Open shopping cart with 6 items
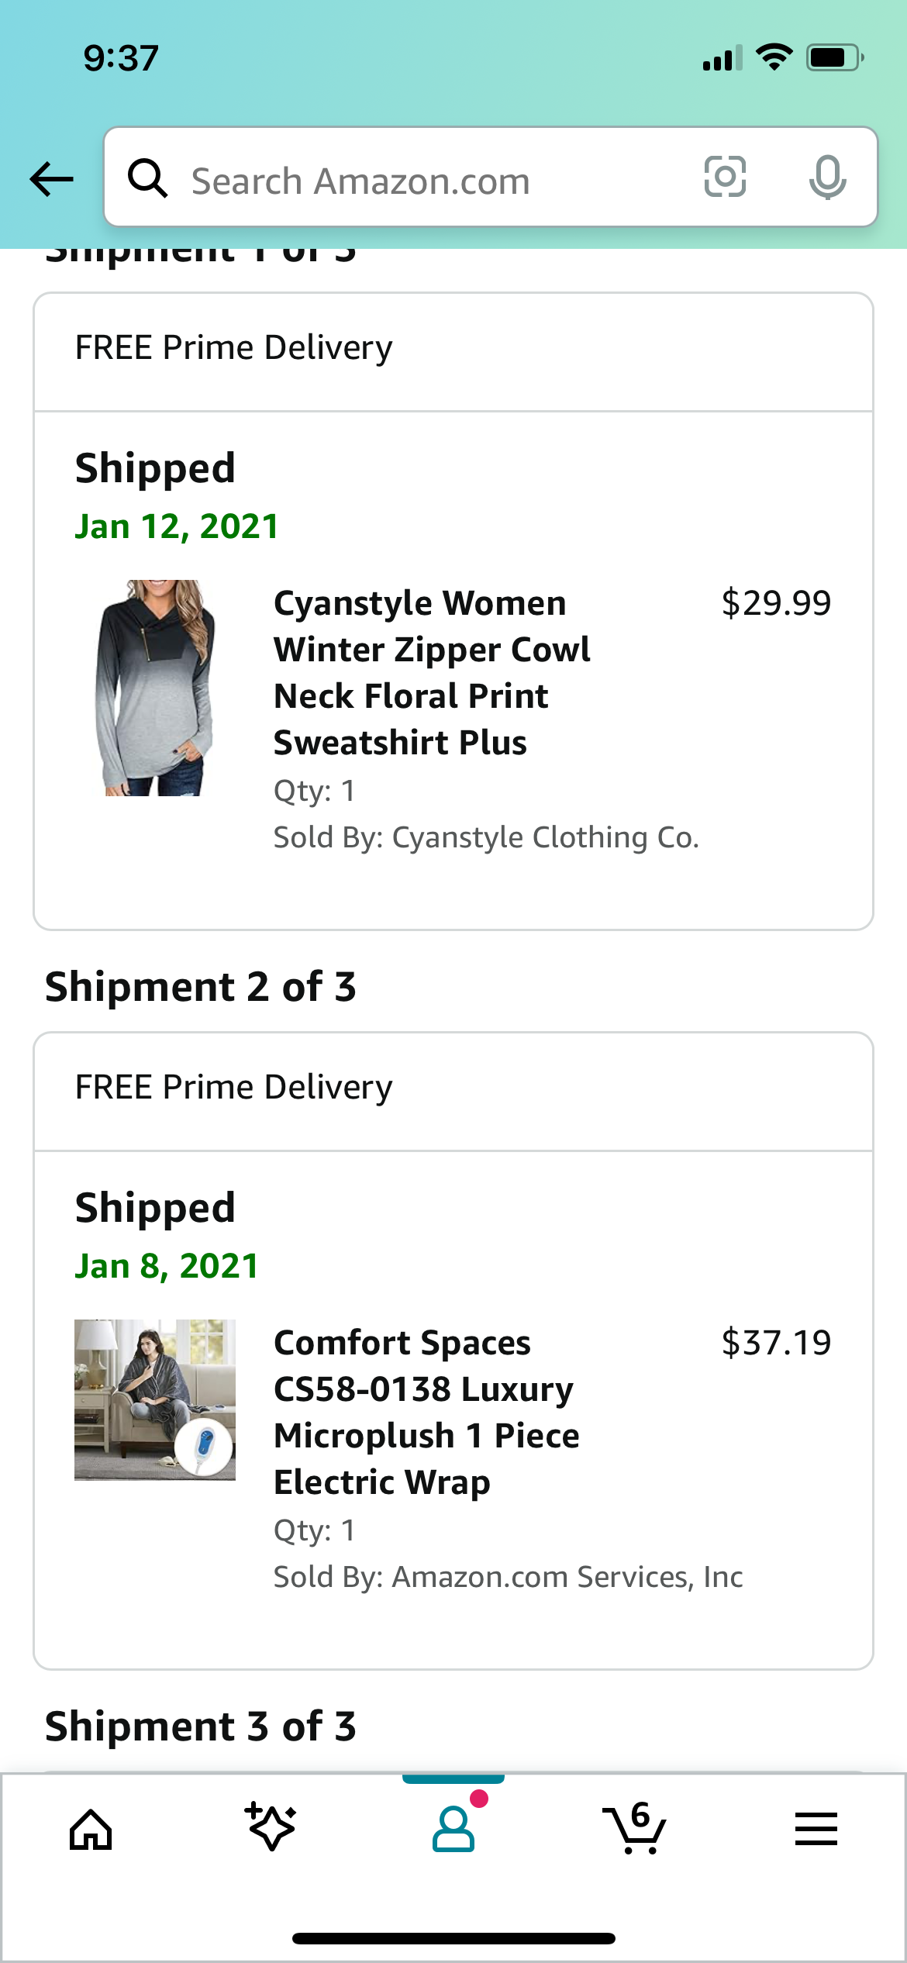The width and height of the screenshot is (907, 1963). [x=635, y=1828]
